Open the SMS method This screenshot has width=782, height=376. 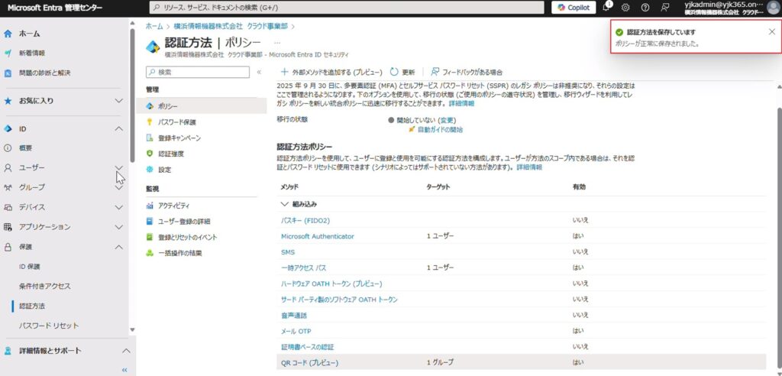[x=288, y=251]
